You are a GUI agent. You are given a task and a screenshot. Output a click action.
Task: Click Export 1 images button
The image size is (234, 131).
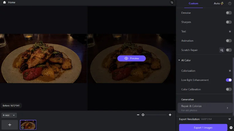tap(203, 128)
